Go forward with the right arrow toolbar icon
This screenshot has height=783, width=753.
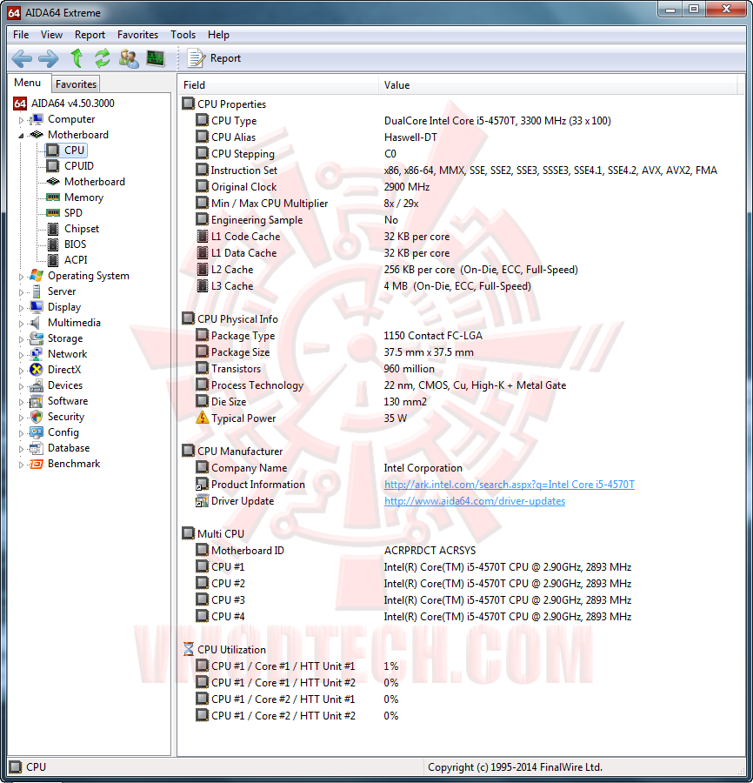(49, 59)
